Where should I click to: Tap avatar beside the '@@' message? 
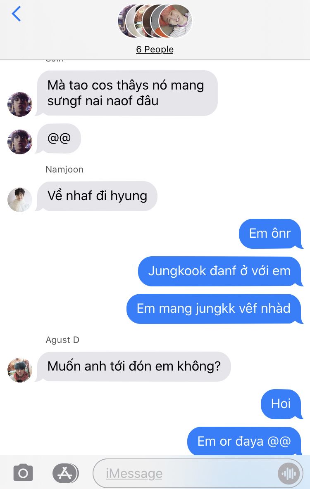click(20, 142)
